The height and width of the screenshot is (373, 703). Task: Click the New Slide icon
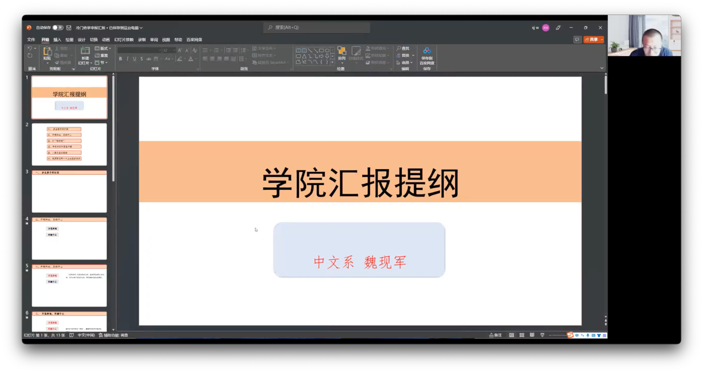pyautogui.click(x=85, y=52)
